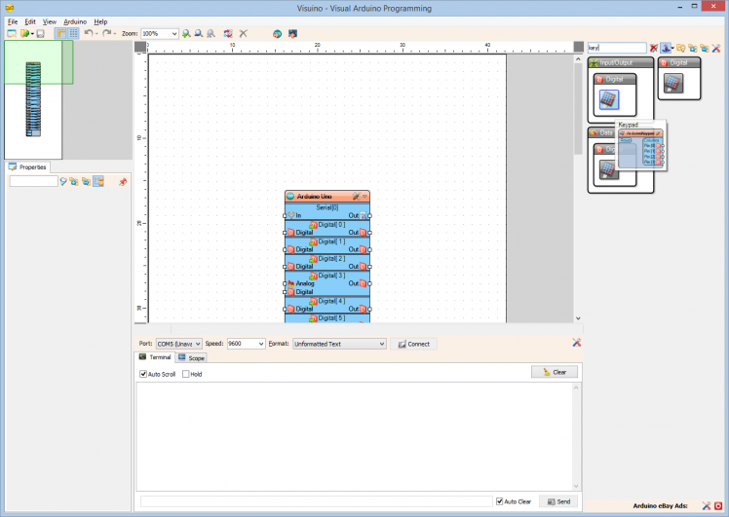Click the delete X icon in toolbar
Viewport: 729px width, 517px height.
point(244,33)
